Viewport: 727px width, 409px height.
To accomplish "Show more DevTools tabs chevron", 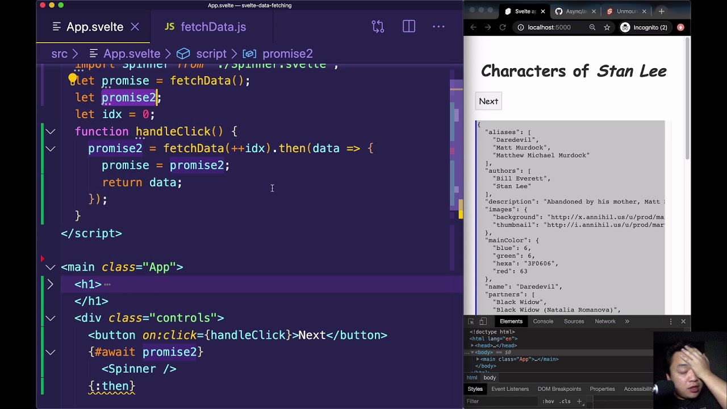I will click(627, 322).
